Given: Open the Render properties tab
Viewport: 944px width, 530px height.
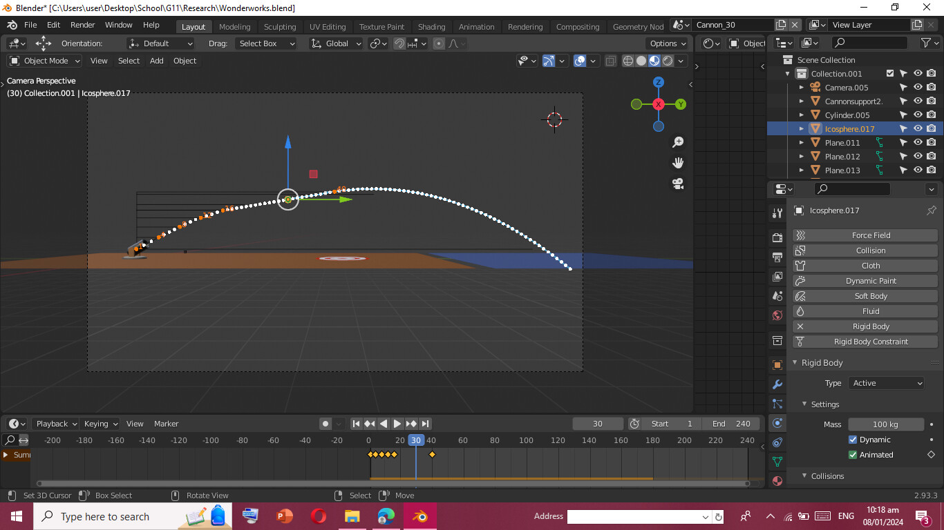Looking at the screenshot, I should tap(777, 237).
